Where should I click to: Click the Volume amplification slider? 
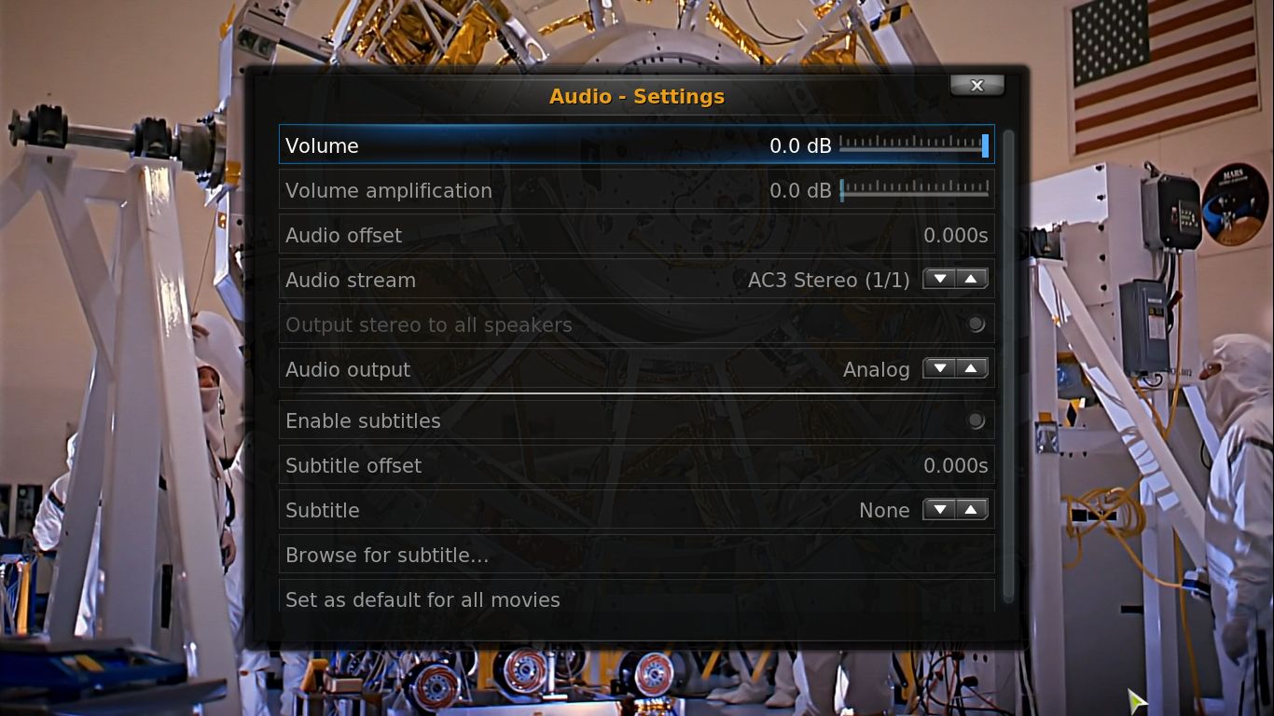914,190
